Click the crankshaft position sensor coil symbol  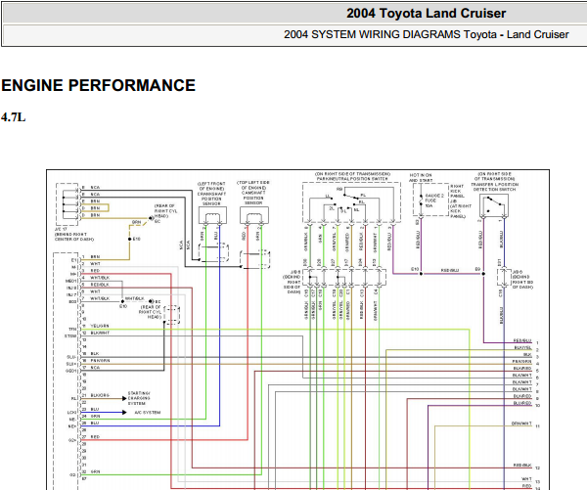[x=212, y=216]
